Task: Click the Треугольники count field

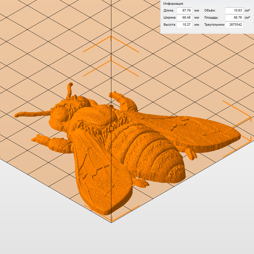Action: tap(234, 25)
